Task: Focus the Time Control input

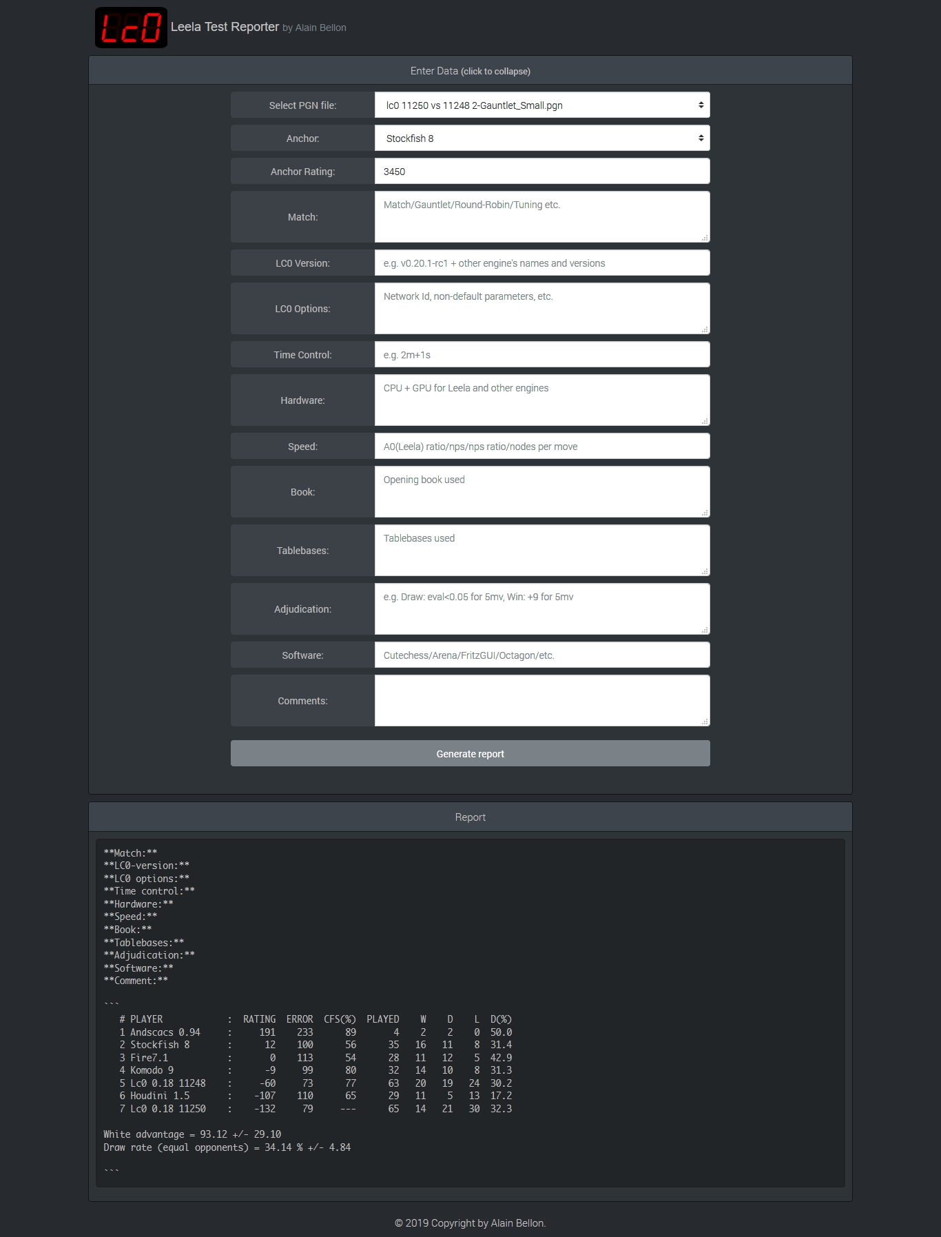Action: pos(542,355)
